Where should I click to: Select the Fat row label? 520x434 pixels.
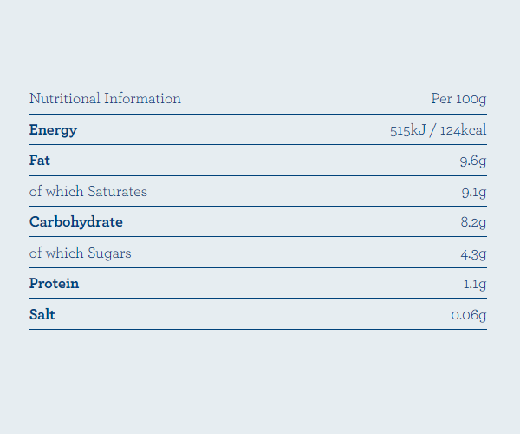40,161
